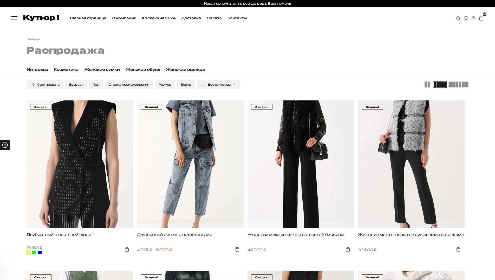This screenshot has height=280, width=495.
Task: Open the Страна происхождения filter
Action: click(129, 85)
